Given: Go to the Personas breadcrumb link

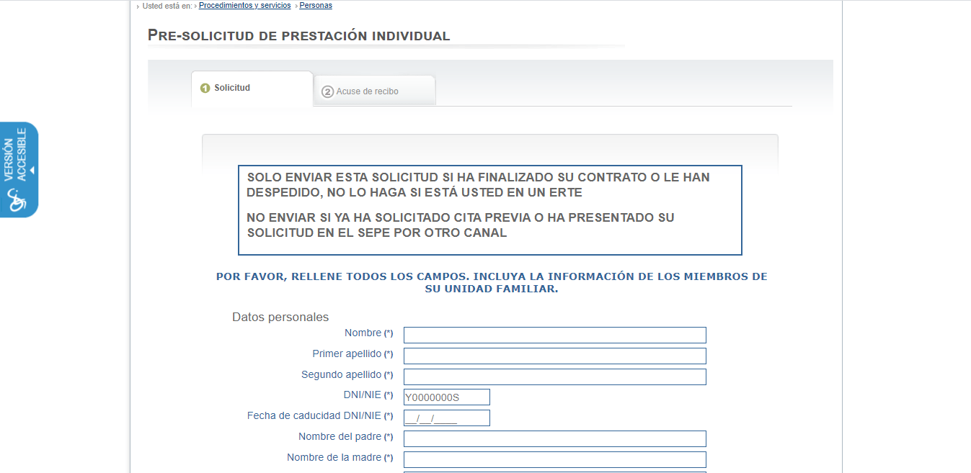Looking at the screenshot, I should (x=316, y=6).
